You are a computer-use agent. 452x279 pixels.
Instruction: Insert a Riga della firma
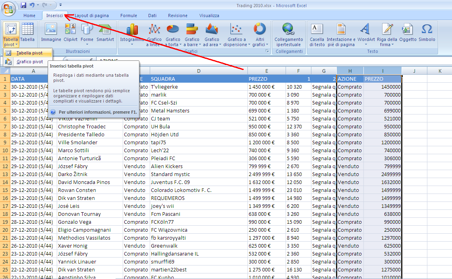tap(387, 35)
